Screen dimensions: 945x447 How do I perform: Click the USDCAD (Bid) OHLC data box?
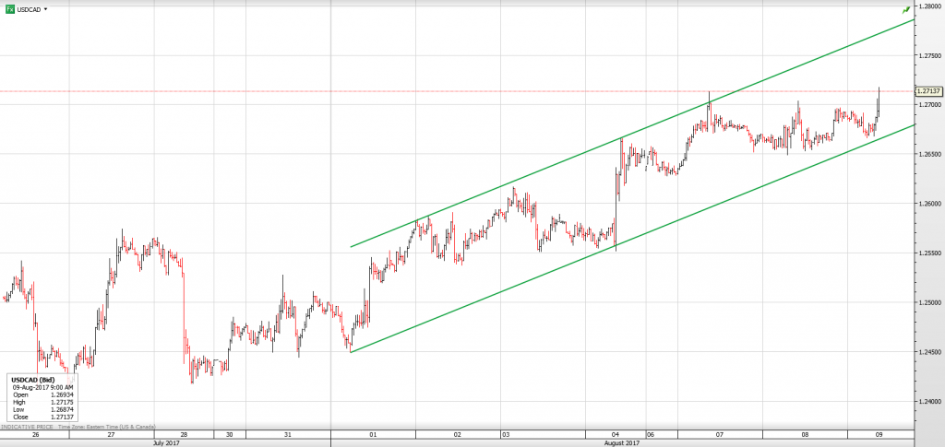pyautogui.click(x=42, y=397)
